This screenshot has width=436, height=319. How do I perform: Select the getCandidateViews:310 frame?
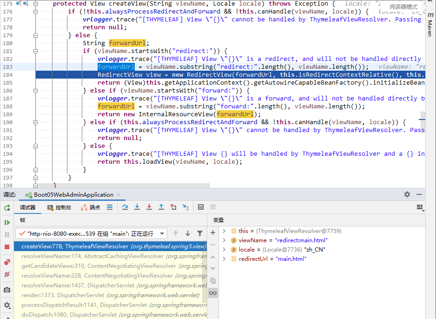(110, 266)
